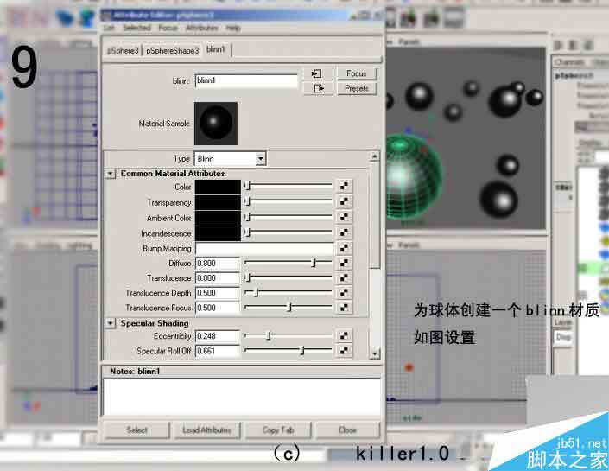Open texture map button for Ambient Color
609x471 pixels.
(x=344, y=217)
